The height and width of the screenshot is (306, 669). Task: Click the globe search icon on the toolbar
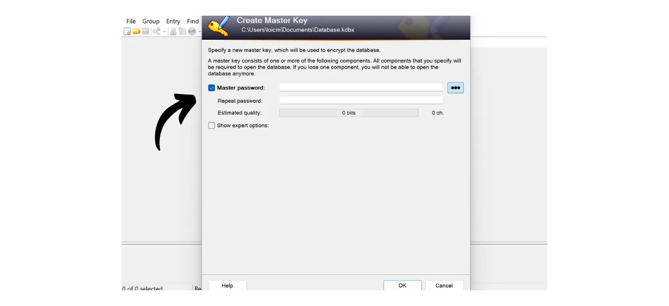[x=192, y=31]
